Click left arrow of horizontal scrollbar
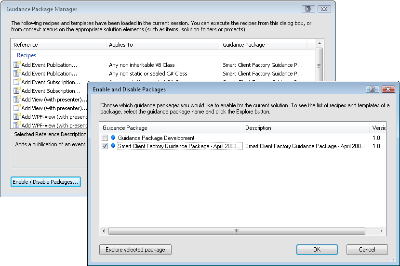 pyautogui.click(x=104, y=231)
